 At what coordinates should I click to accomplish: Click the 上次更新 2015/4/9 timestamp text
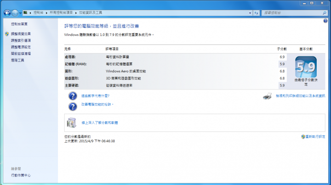click(90, 141)
